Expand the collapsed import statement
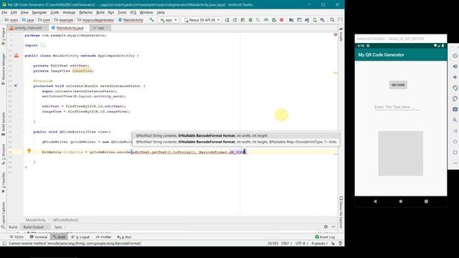 [x=43, y=45]
